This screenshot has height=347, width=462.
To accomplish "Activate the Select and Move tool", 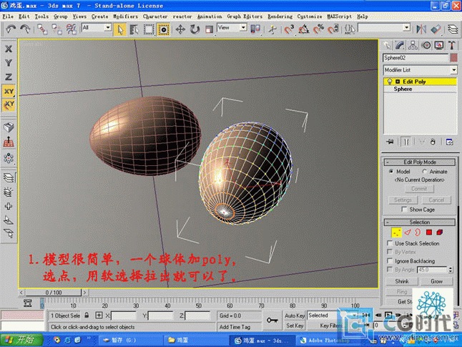I will click(x=180, y=29).
